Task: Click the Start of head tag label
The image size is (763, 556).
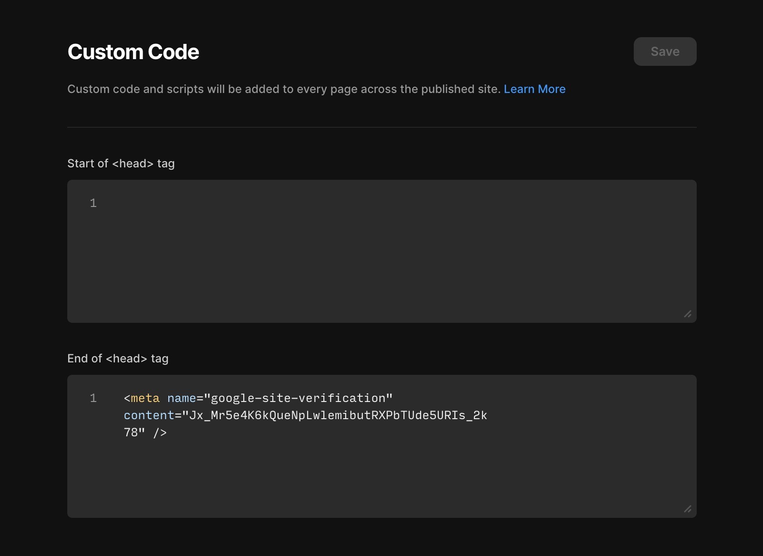Action: click(121, 163)
